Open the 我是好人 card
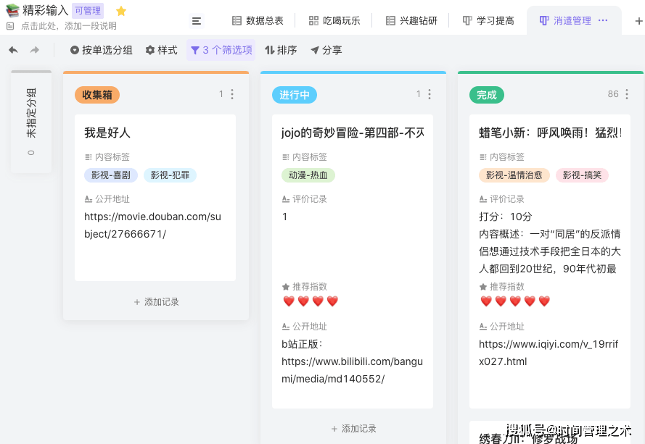645x444 pixels. (x=155, y=198)
